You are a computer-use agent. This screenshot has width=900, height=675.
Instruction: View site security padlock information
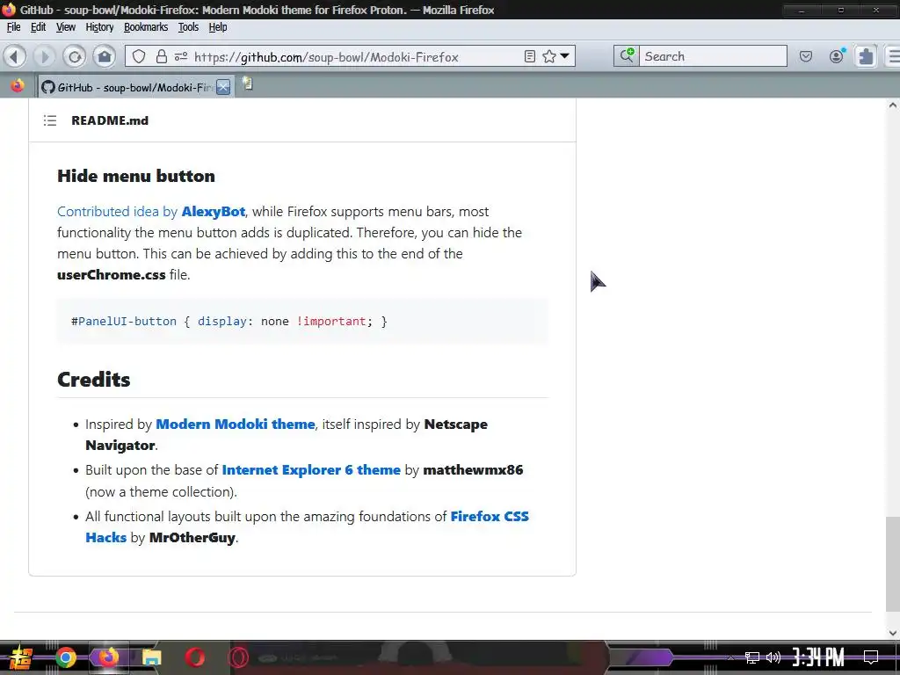point(162,56)
